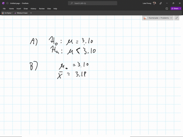Click the pen mode icon in title bar

(x=161, y=3)
